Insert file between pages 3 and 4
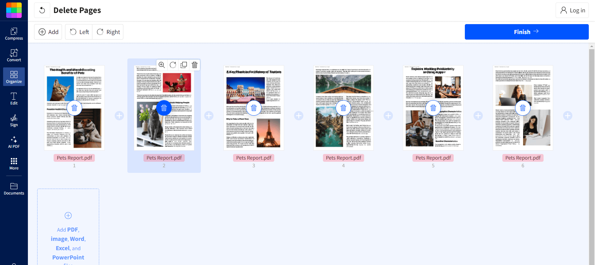 click(299, 116)
